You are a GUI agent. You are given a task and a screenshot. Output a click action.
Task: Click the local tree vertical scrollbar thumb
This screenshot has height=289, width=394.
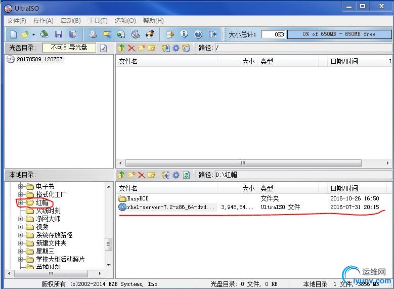pos(109,244)
